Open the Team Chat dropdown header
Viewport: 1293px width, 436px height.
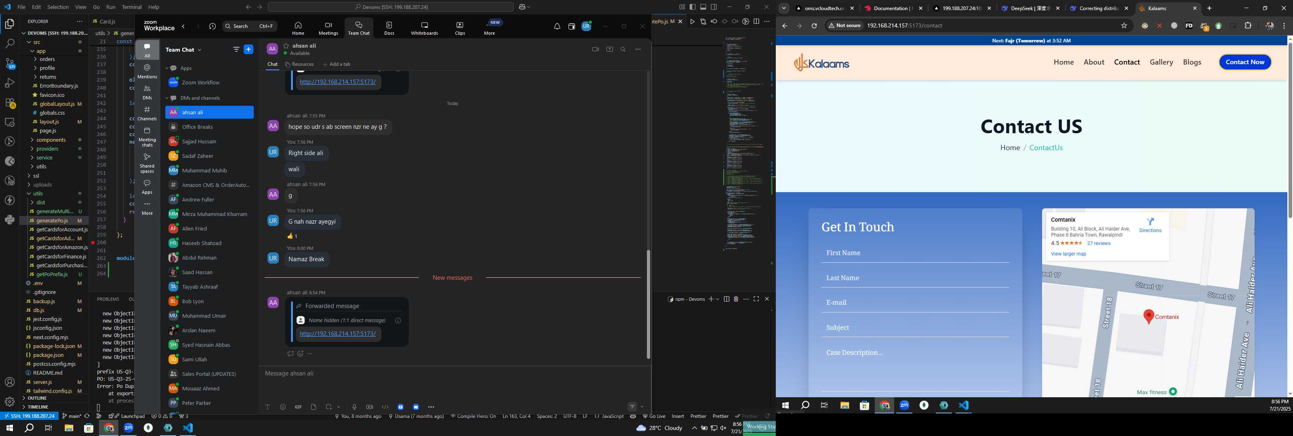tap(184, 50)
